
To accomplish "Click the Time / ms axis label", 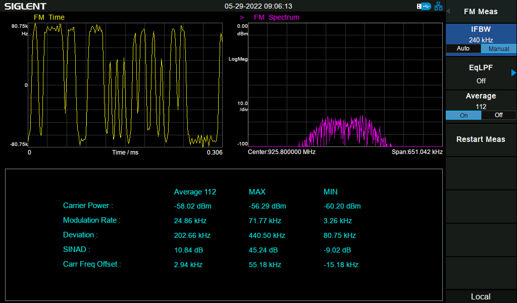I will pyautogui.click(x=125, y=153).
